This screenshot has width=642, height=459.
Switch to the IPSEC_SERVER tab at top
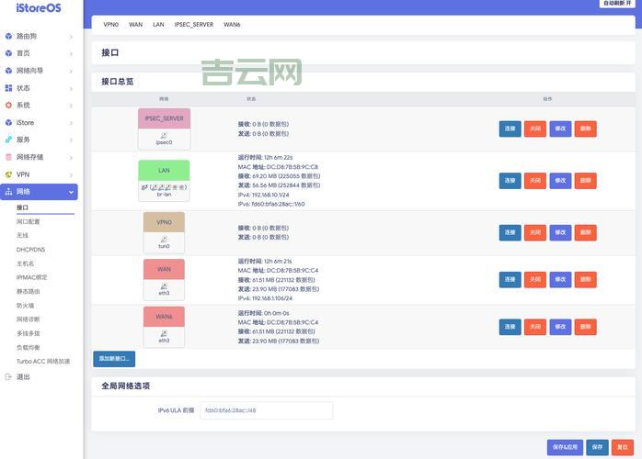coord(194,25)
